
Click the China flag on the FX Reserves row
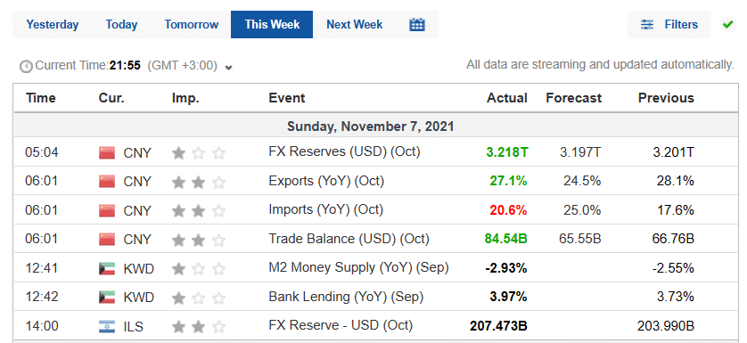107,153
